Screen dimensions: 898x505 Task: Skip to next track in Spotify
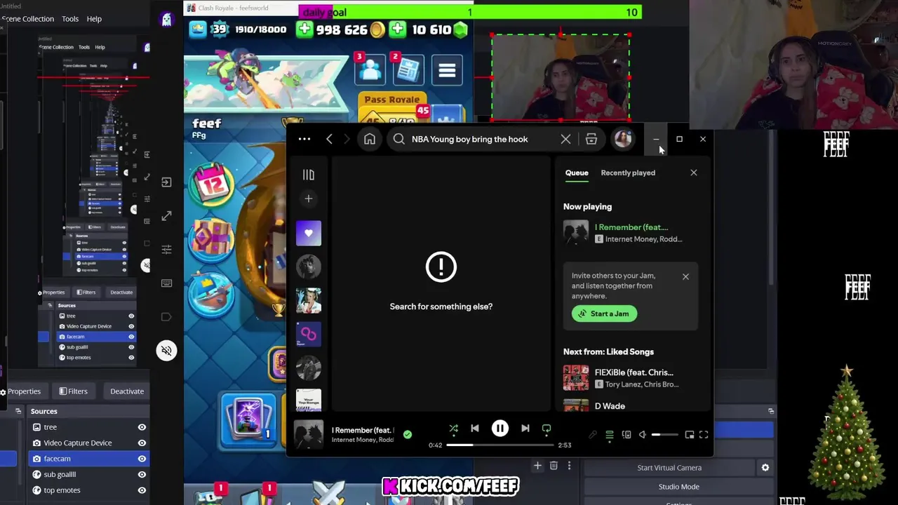click(525, 429)
